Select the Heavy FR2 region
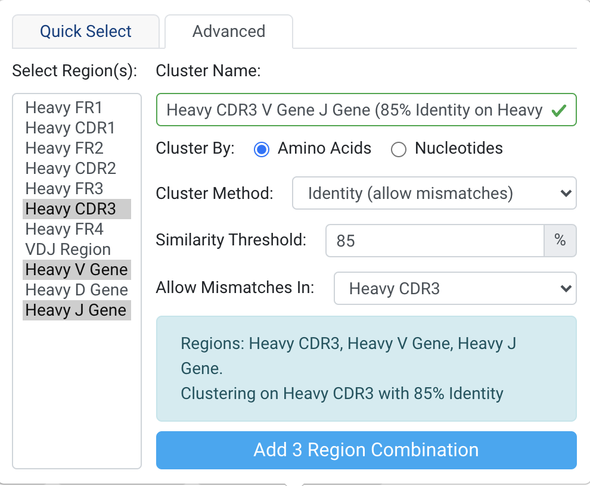Image resolution: width=590 pixels, height=486 pixels. (x=64, y=148)
